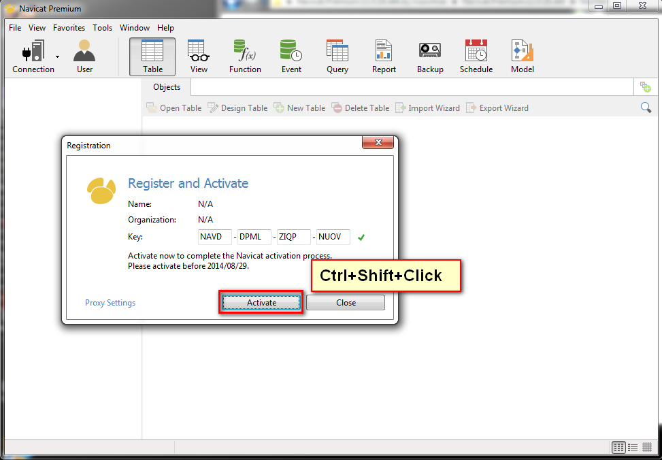
Task: Switch to the View objects
Action: point(199,56)
